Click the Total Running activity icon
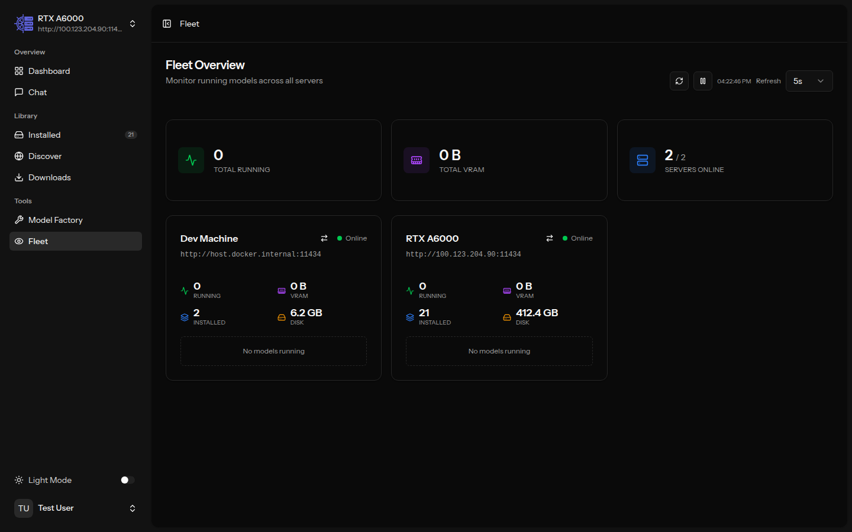This screenshot has height=532, width=852. [191, 160]
